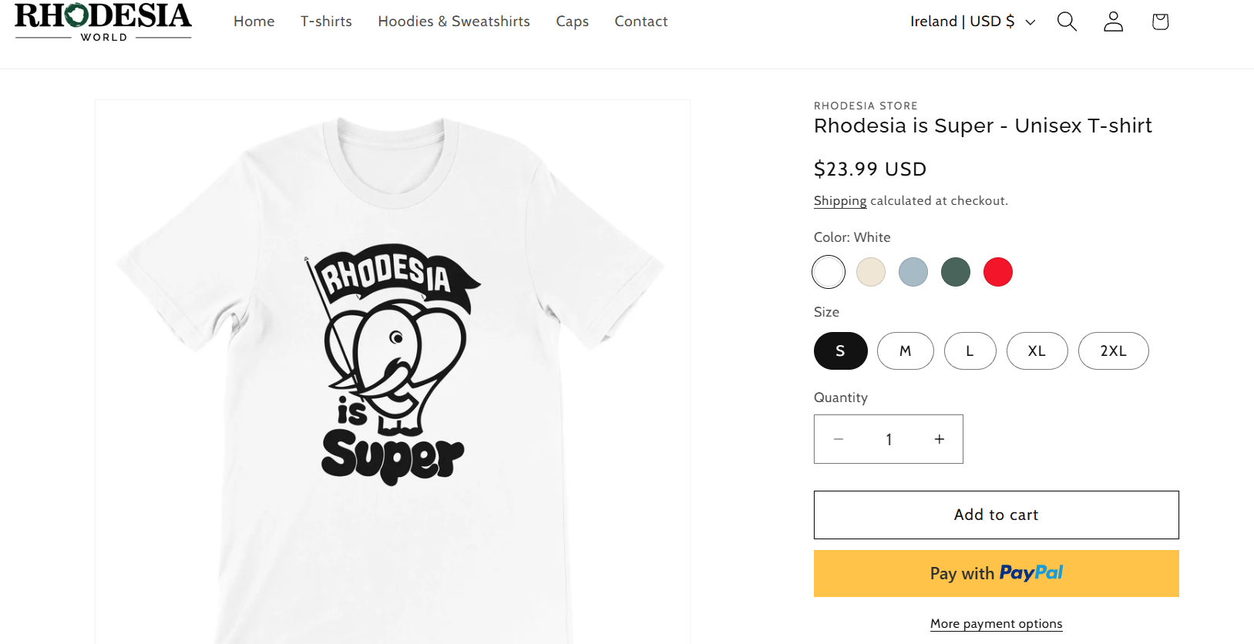Open the shopping cart bag icon

pyautogui.click(x=1160, y=22)
